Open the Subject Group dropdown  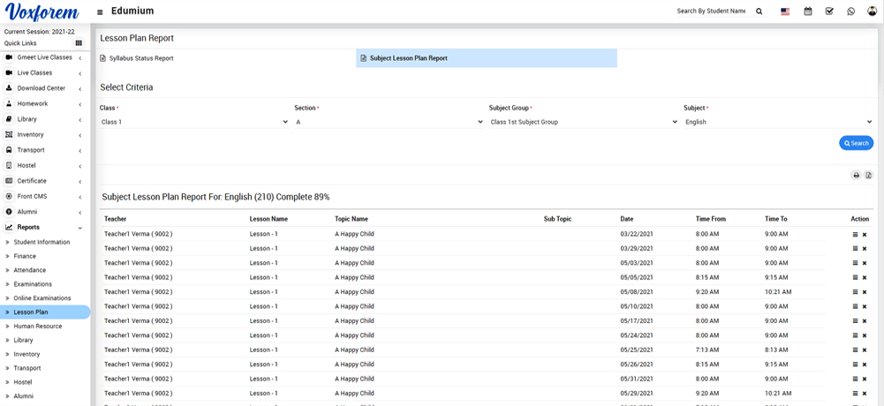[x=583, y=122]
